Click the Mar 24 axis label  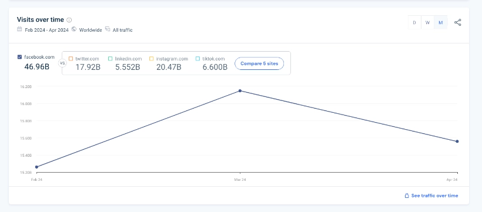240,180
